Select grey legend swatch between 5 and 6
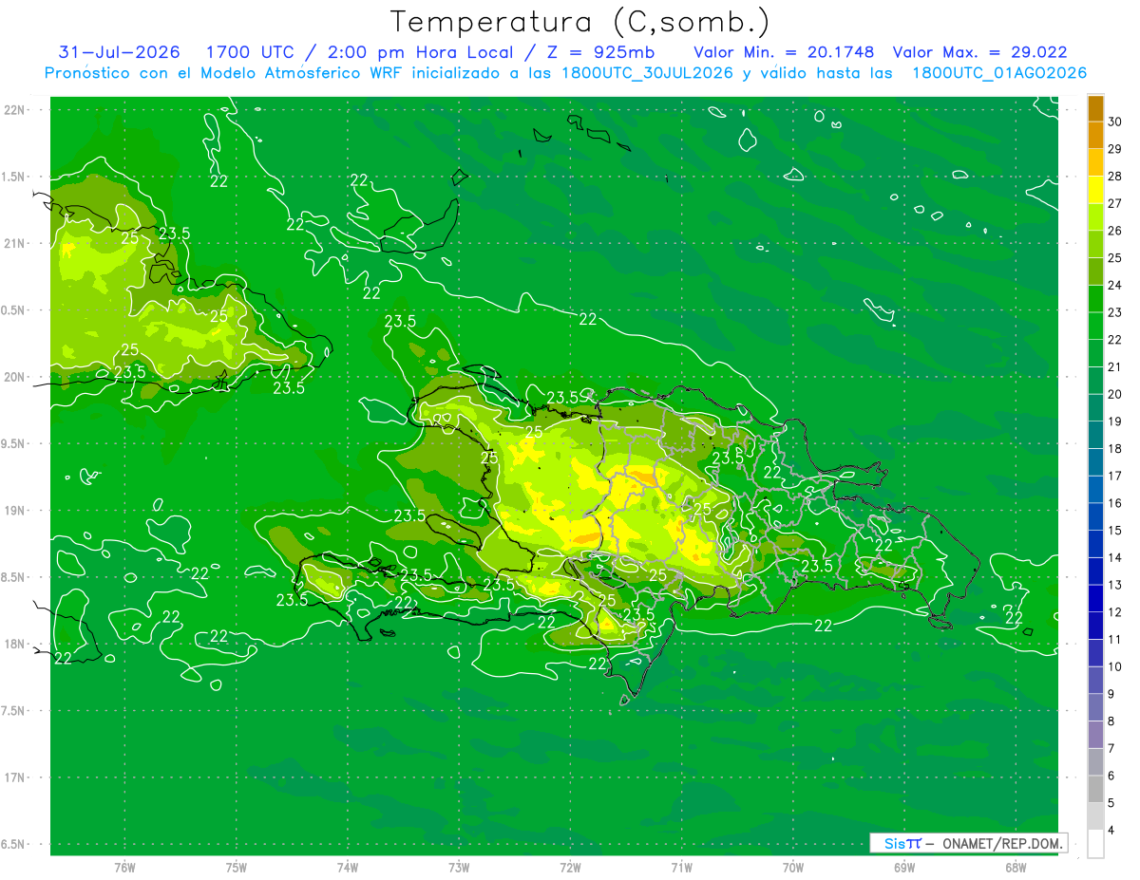 1095,790
